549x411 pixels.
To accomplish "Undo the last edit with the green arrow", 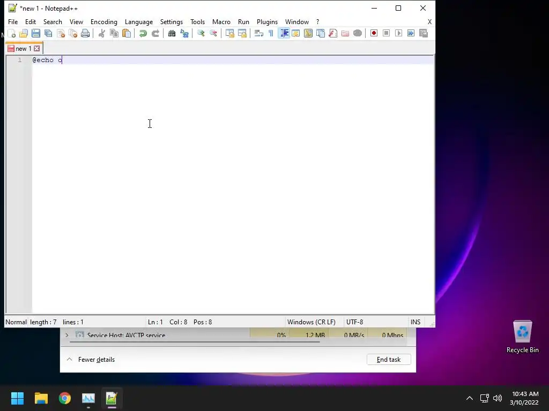I will pyautogui.click(x=143, y=33).
